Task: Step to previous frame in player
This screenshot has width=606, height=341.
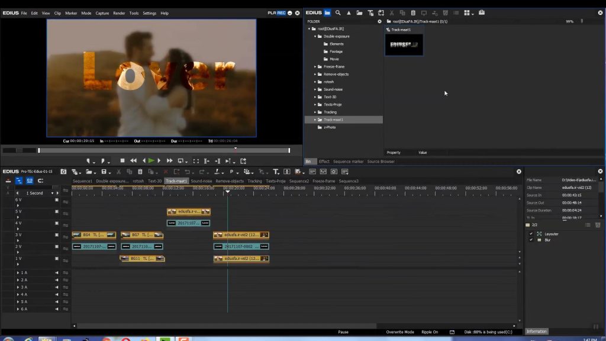Action: 144,161
